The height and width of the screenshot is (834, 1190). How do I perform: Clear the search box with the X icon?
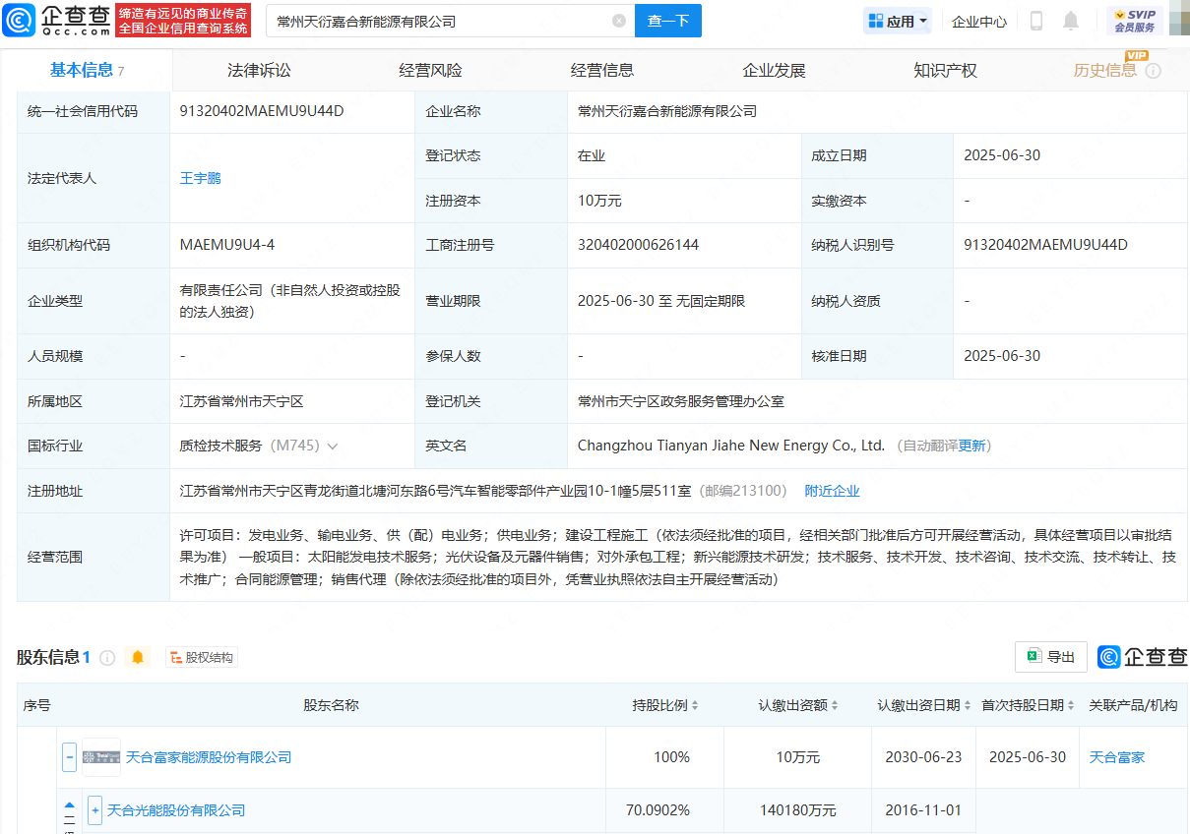(619, 21)
